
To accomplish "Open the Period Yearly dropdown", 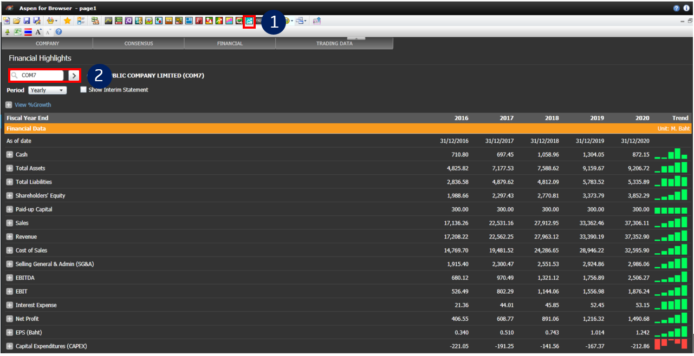I will point(48,90).
